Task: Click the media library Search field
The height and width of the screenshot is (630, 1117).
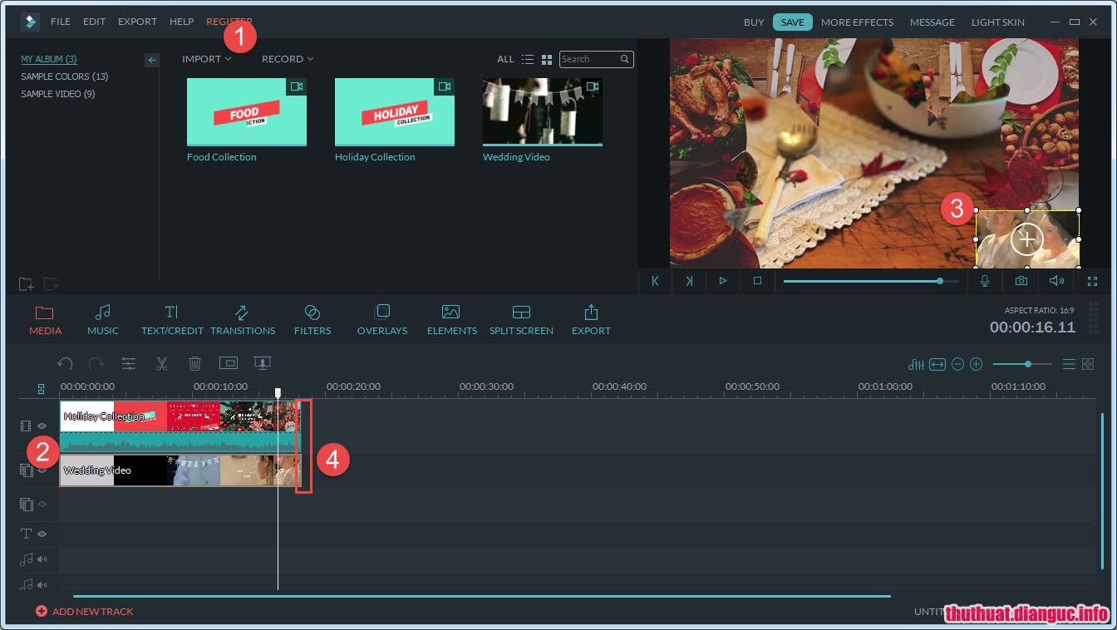Action: click(596, 59)
